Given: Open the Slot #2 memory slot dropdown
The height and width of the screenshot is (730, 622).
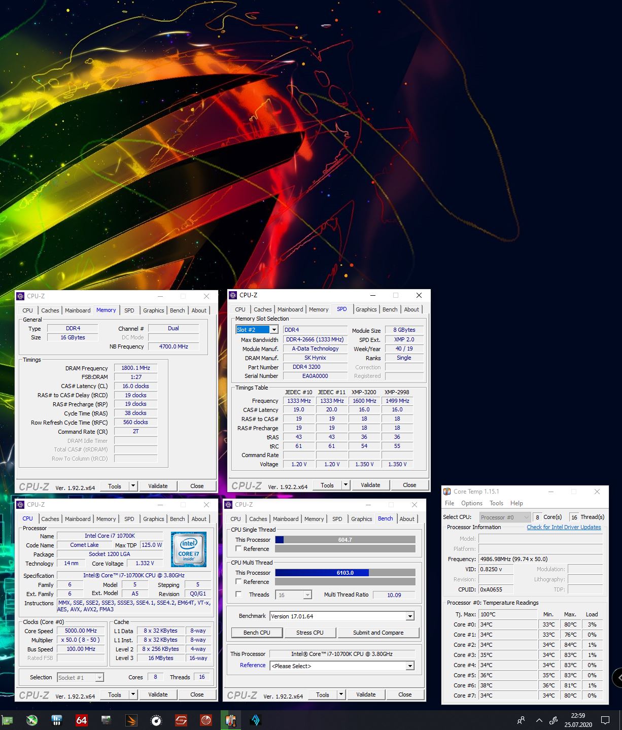Looking at the screenshot, I should (257, 330).
